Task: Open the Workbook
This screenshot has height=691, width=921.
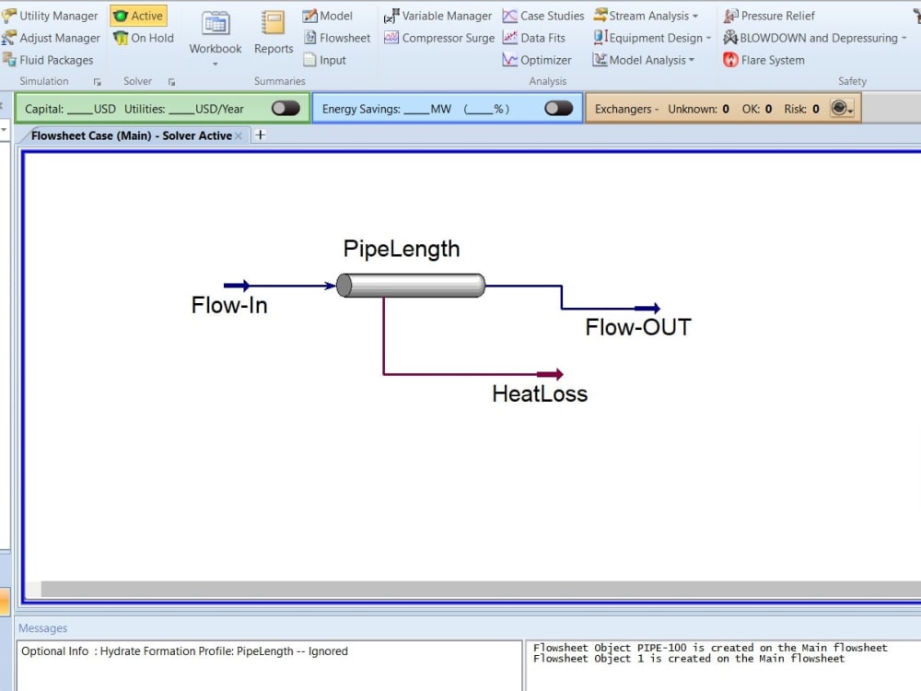Action: 215,32
